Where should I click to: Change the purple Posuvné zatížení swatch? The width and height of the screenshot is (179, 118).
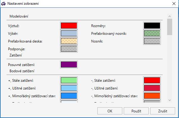[x=69, y=64]
